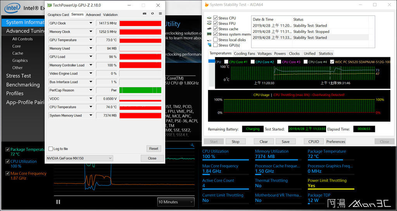Click the Stress local disks drive icon
Viewport: 397px width, 211px height.
[x=209, y=40]
